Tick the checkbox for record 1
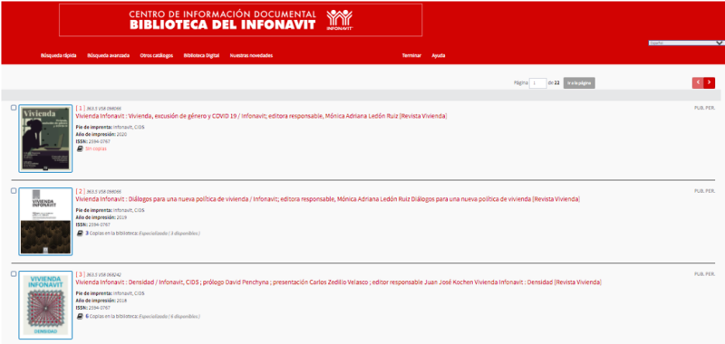725x344 pixels. point(14,108)
